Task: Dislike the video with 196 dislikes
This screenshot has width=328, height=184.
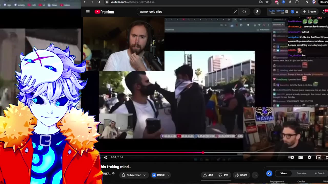Action: click(223, 175)
